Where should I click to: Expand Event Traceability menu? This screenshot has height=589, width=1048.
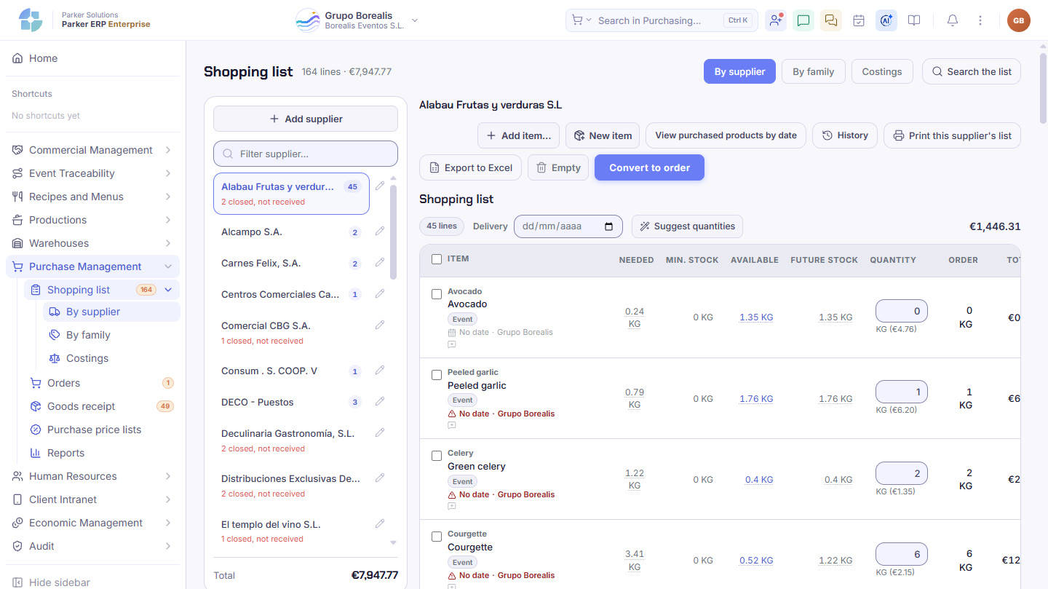click(92, 173)
